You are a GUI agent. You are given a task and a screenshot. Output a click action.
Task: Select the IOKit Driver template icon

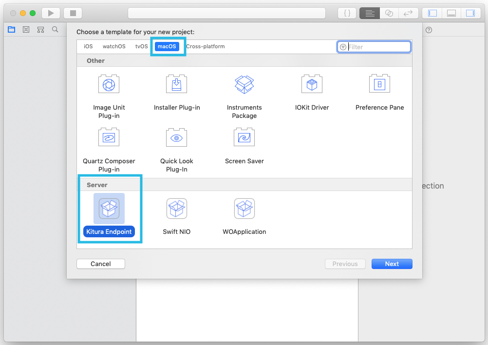[312, 84]
